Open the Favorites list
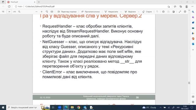 [x=175, y=6]
